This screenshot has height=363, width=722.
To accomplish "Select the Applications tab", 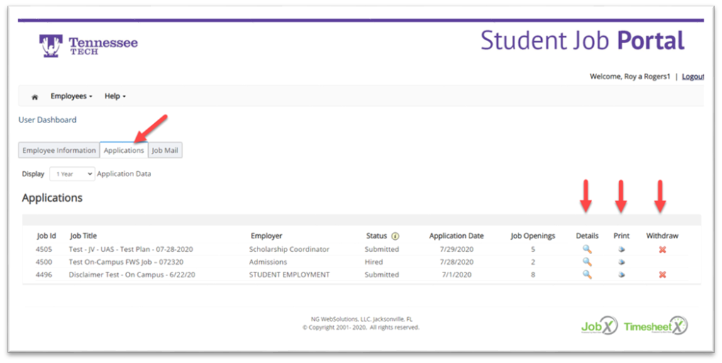I will click(x=123, y=150).
